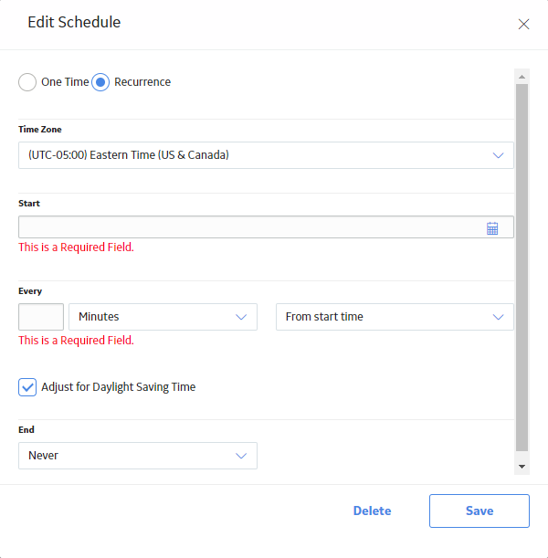This screenshot has height=558, width=548.
Task: Click the scrollbar down arrow
Action: click(x=522, y=466)
